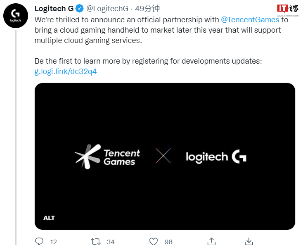Click the retweet count 34
The width and height of the screenshot is (303, 245).
point(111,242)
